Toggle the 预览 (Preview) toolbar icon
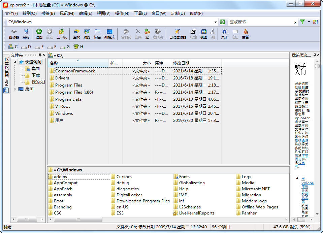 [x=87, y=34]
